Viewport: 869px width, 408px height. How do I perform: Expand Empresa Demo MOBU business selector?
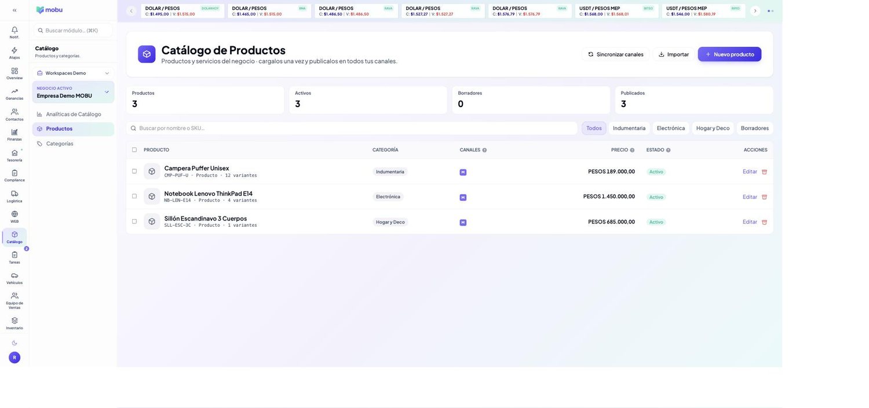point(73,92)
